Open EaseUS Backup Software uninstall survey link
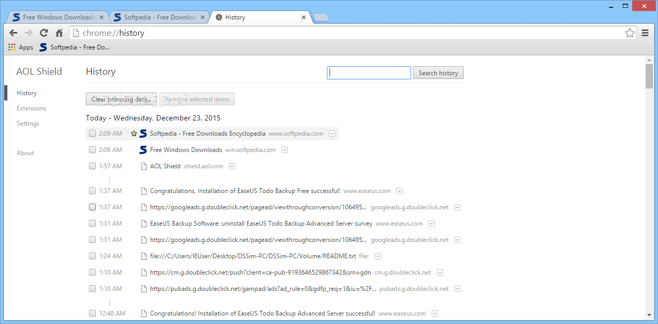The width and height of the screenshot is (658, 324). 261,224
